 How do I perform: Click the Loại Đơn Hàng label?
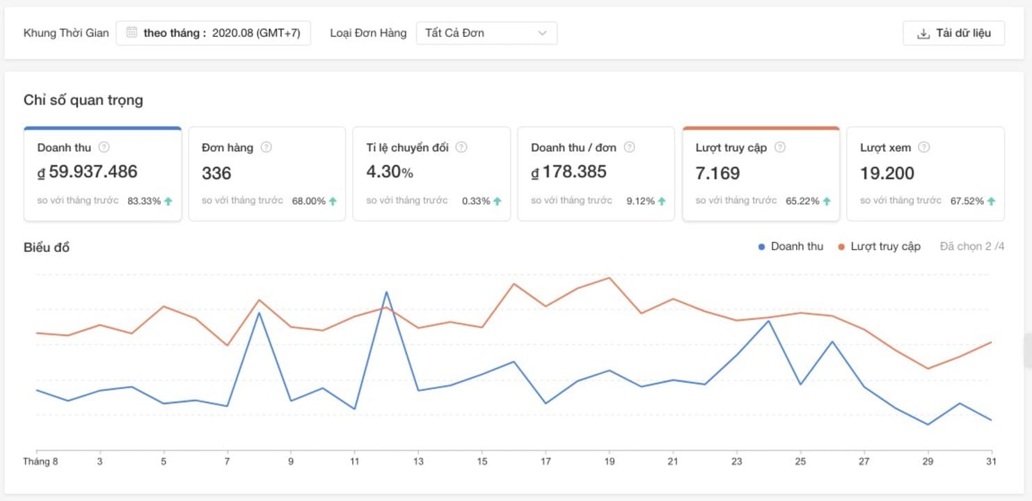click(368, 33)
